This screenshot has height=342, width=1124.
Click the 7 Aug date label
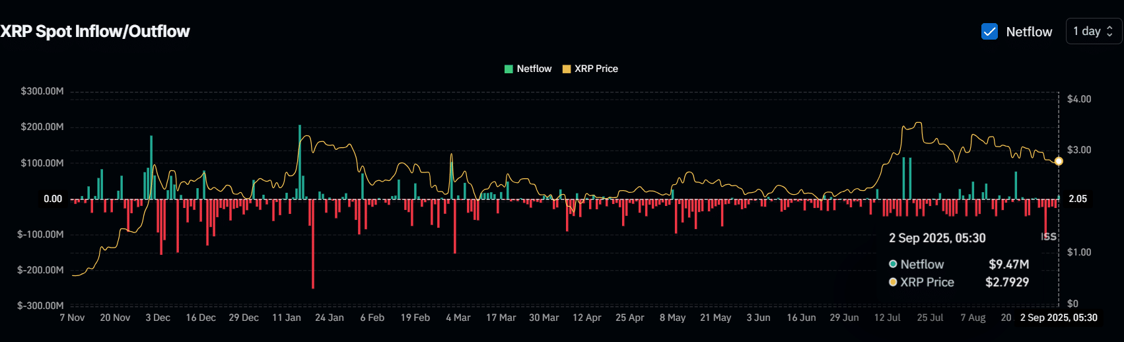[x=973, y=318]
